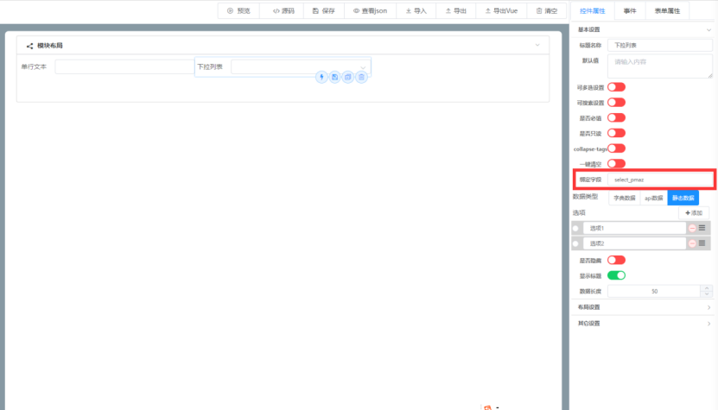This screenshot has width=718, height=410.
Task: Collapse the 模块布局 panel with its chevron
Action: click(x=537, y=45)
